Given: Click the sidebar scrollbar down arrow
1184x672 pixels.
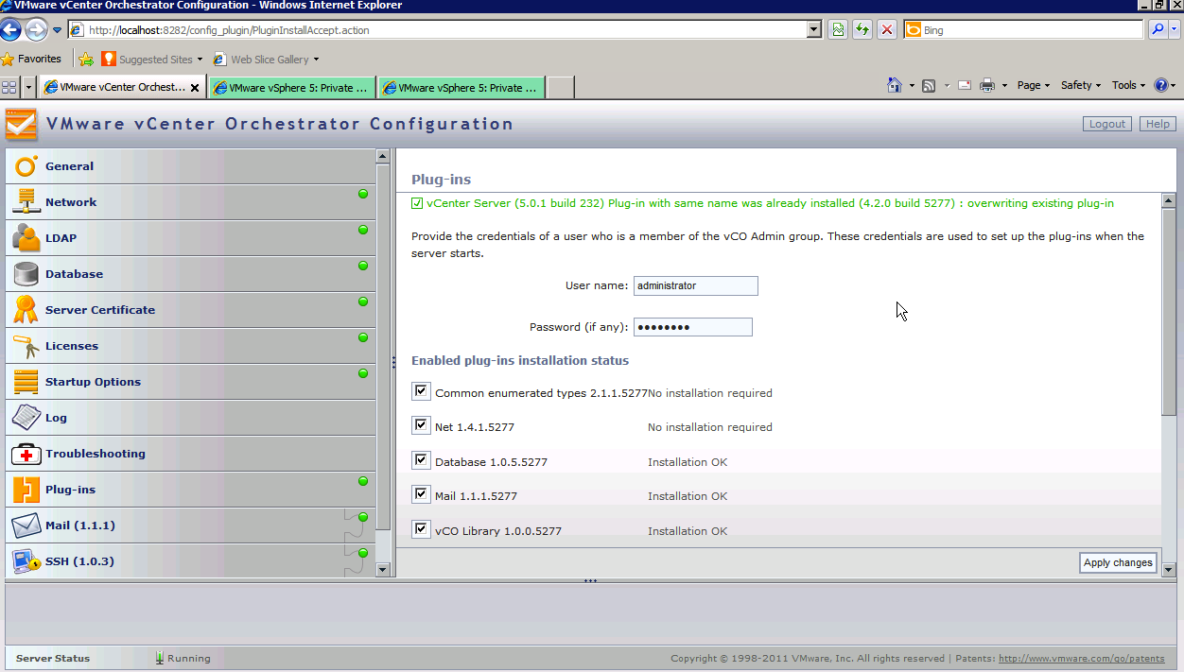Looking at the screenshot, I should tap(383, 569).
